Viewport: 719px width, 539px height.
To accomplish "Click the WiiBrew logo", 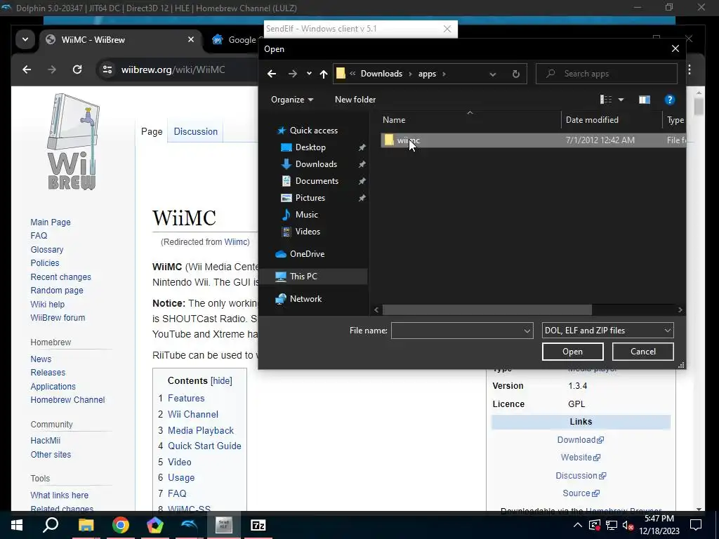I will pyautogui.click(x=72, y=142).
